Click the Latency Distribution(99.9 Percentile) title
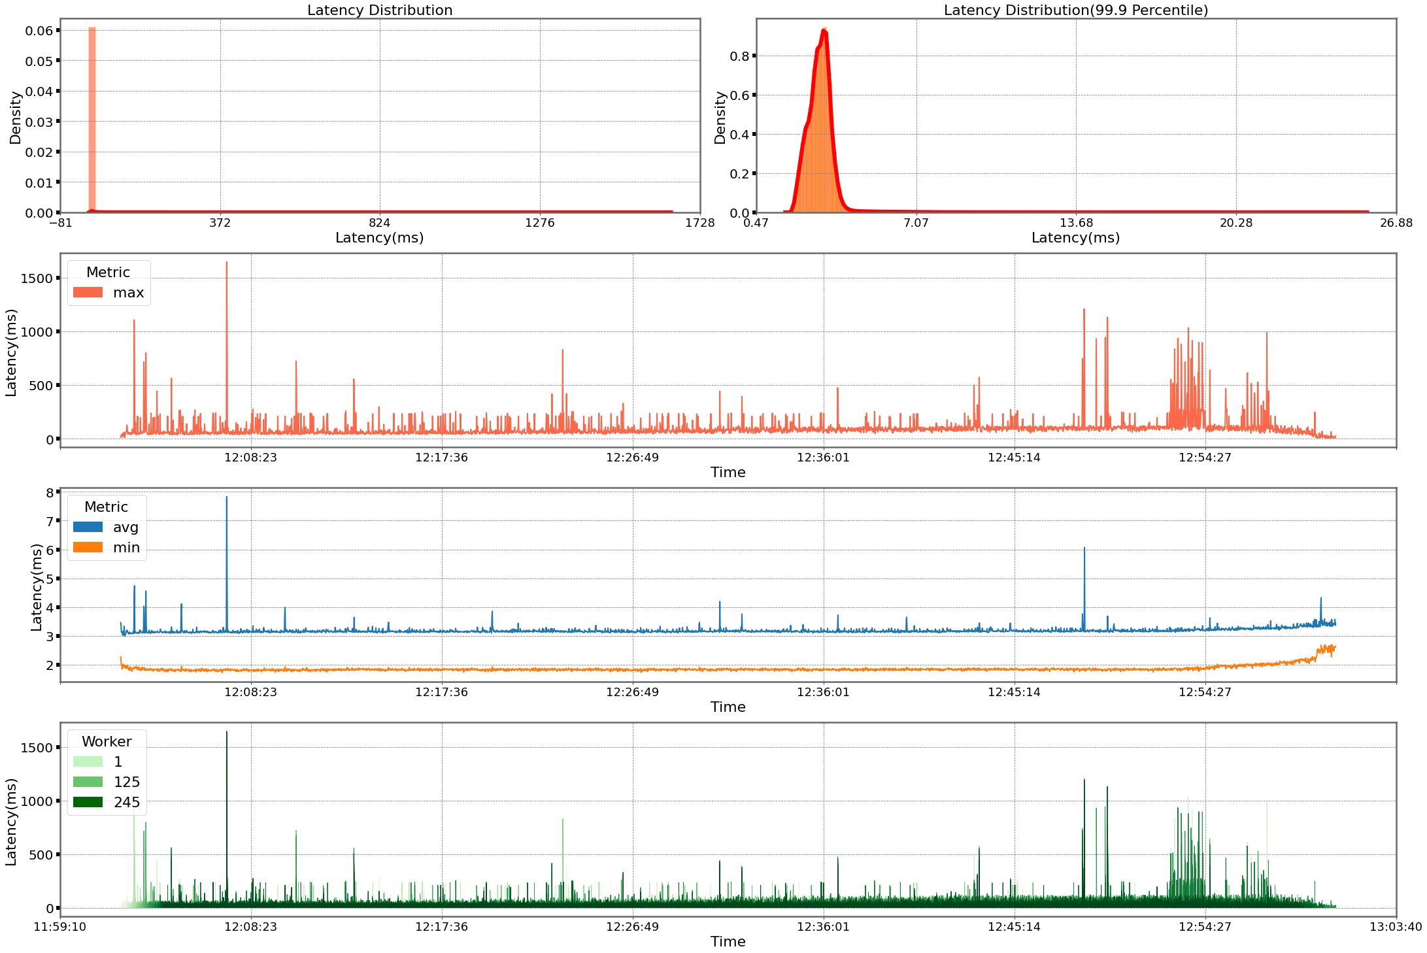Screen dimensions: 1427x953 click(1075, 10)
